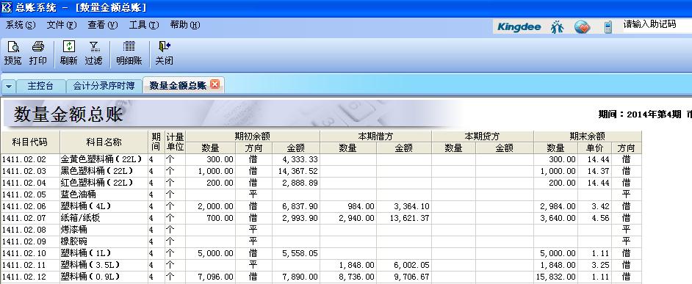Screen dimensions: 692x284
Task: Click the 本期借方 column group header
Action: coord(375,136)
